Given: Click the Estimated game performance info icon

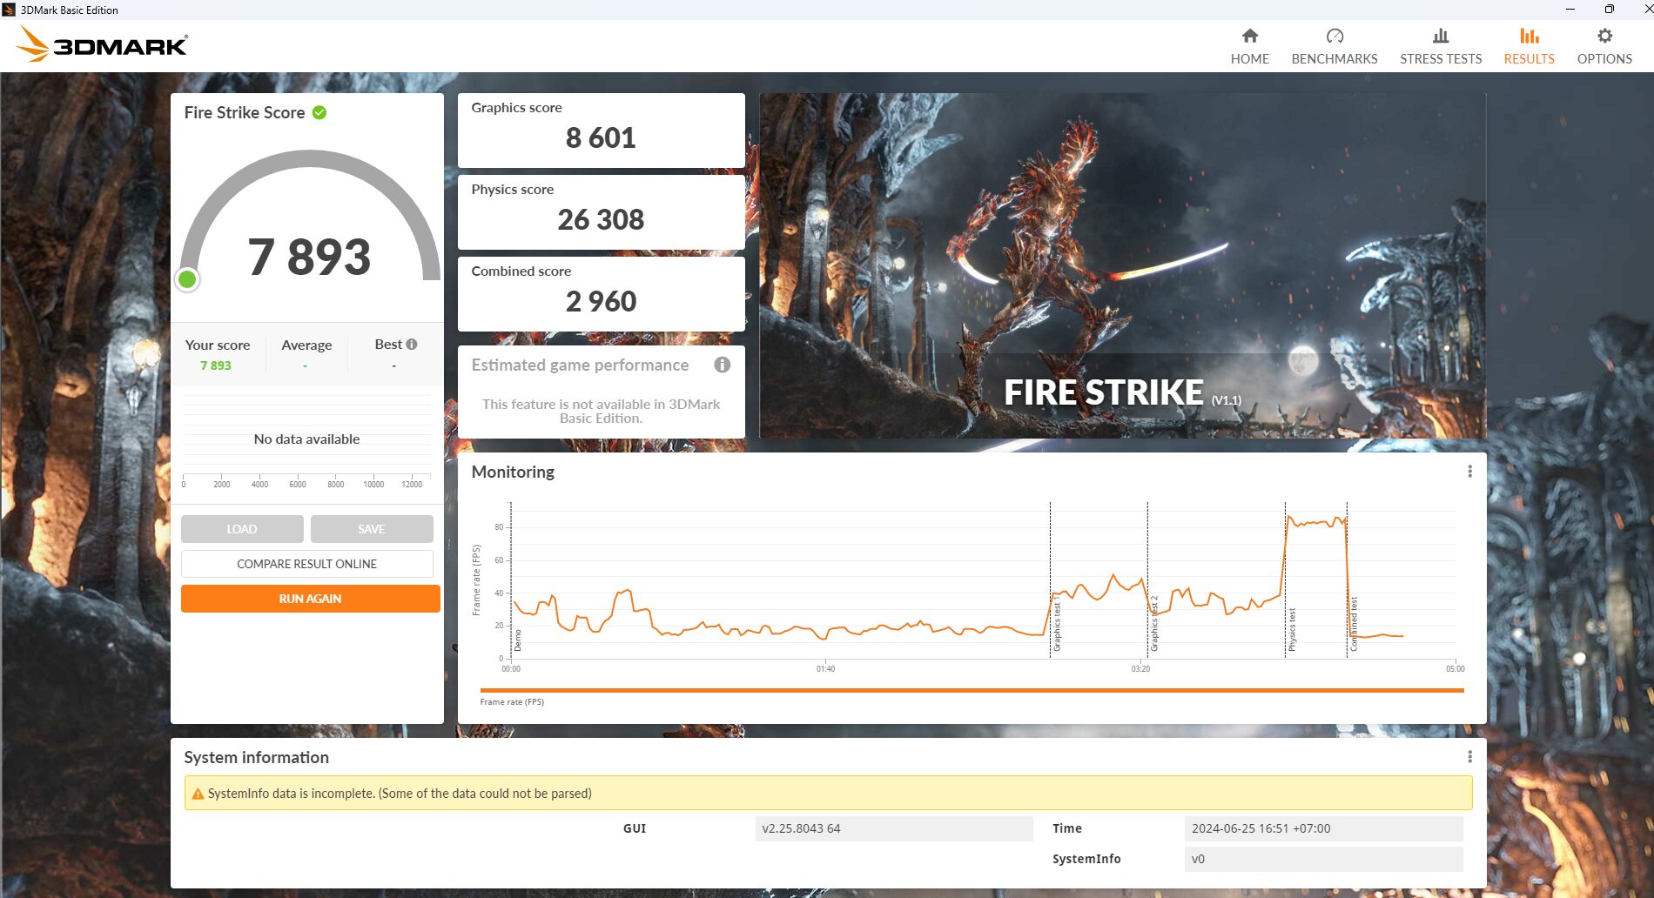Looking at the screenshot, I should coord(722,365).
